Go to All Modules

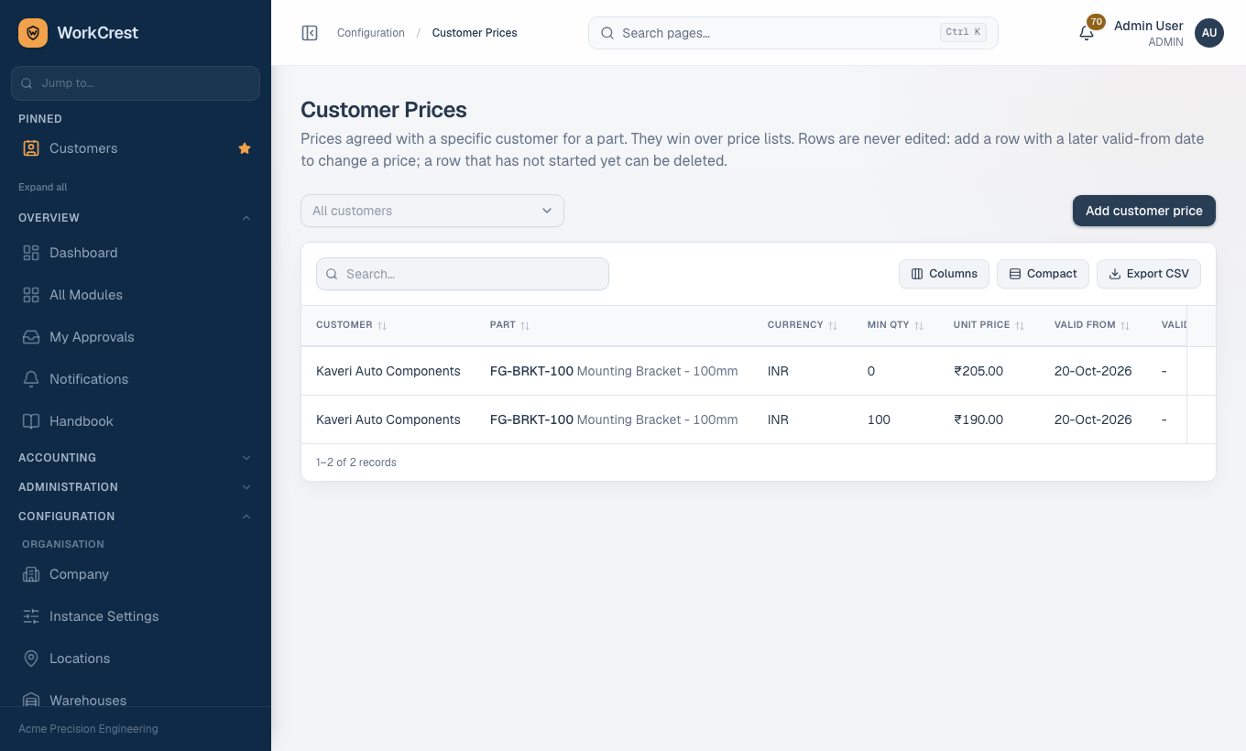(136, 295)
